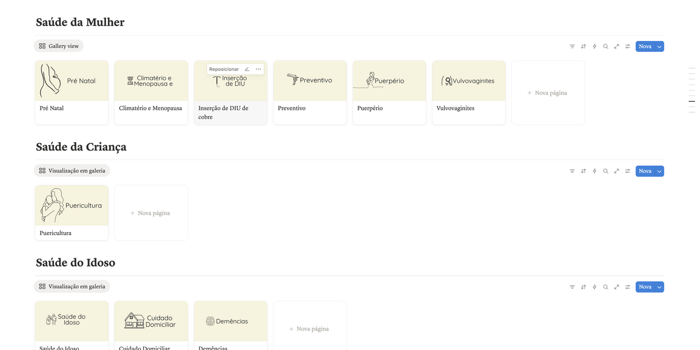The image size is (700, 350).
Task: Add Nova página in Saúde da Mulher gallery
Action: (x=547, y=93)
